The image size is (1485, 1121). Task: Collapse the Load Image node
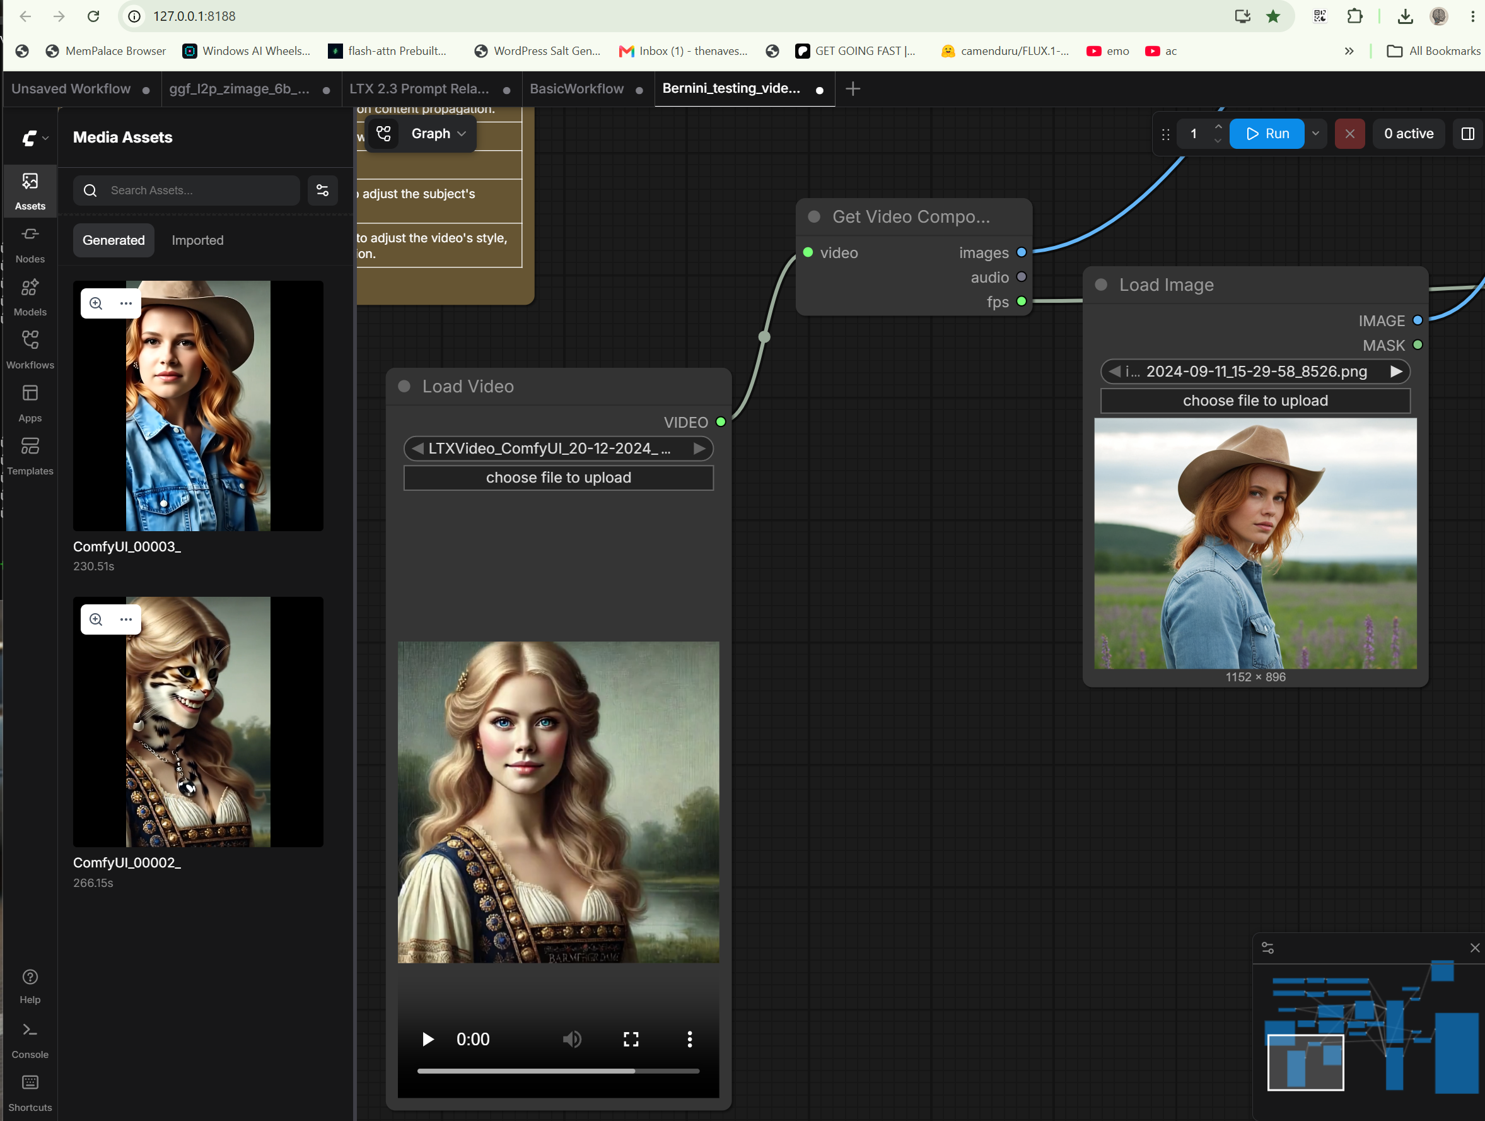coord(1101,284)
